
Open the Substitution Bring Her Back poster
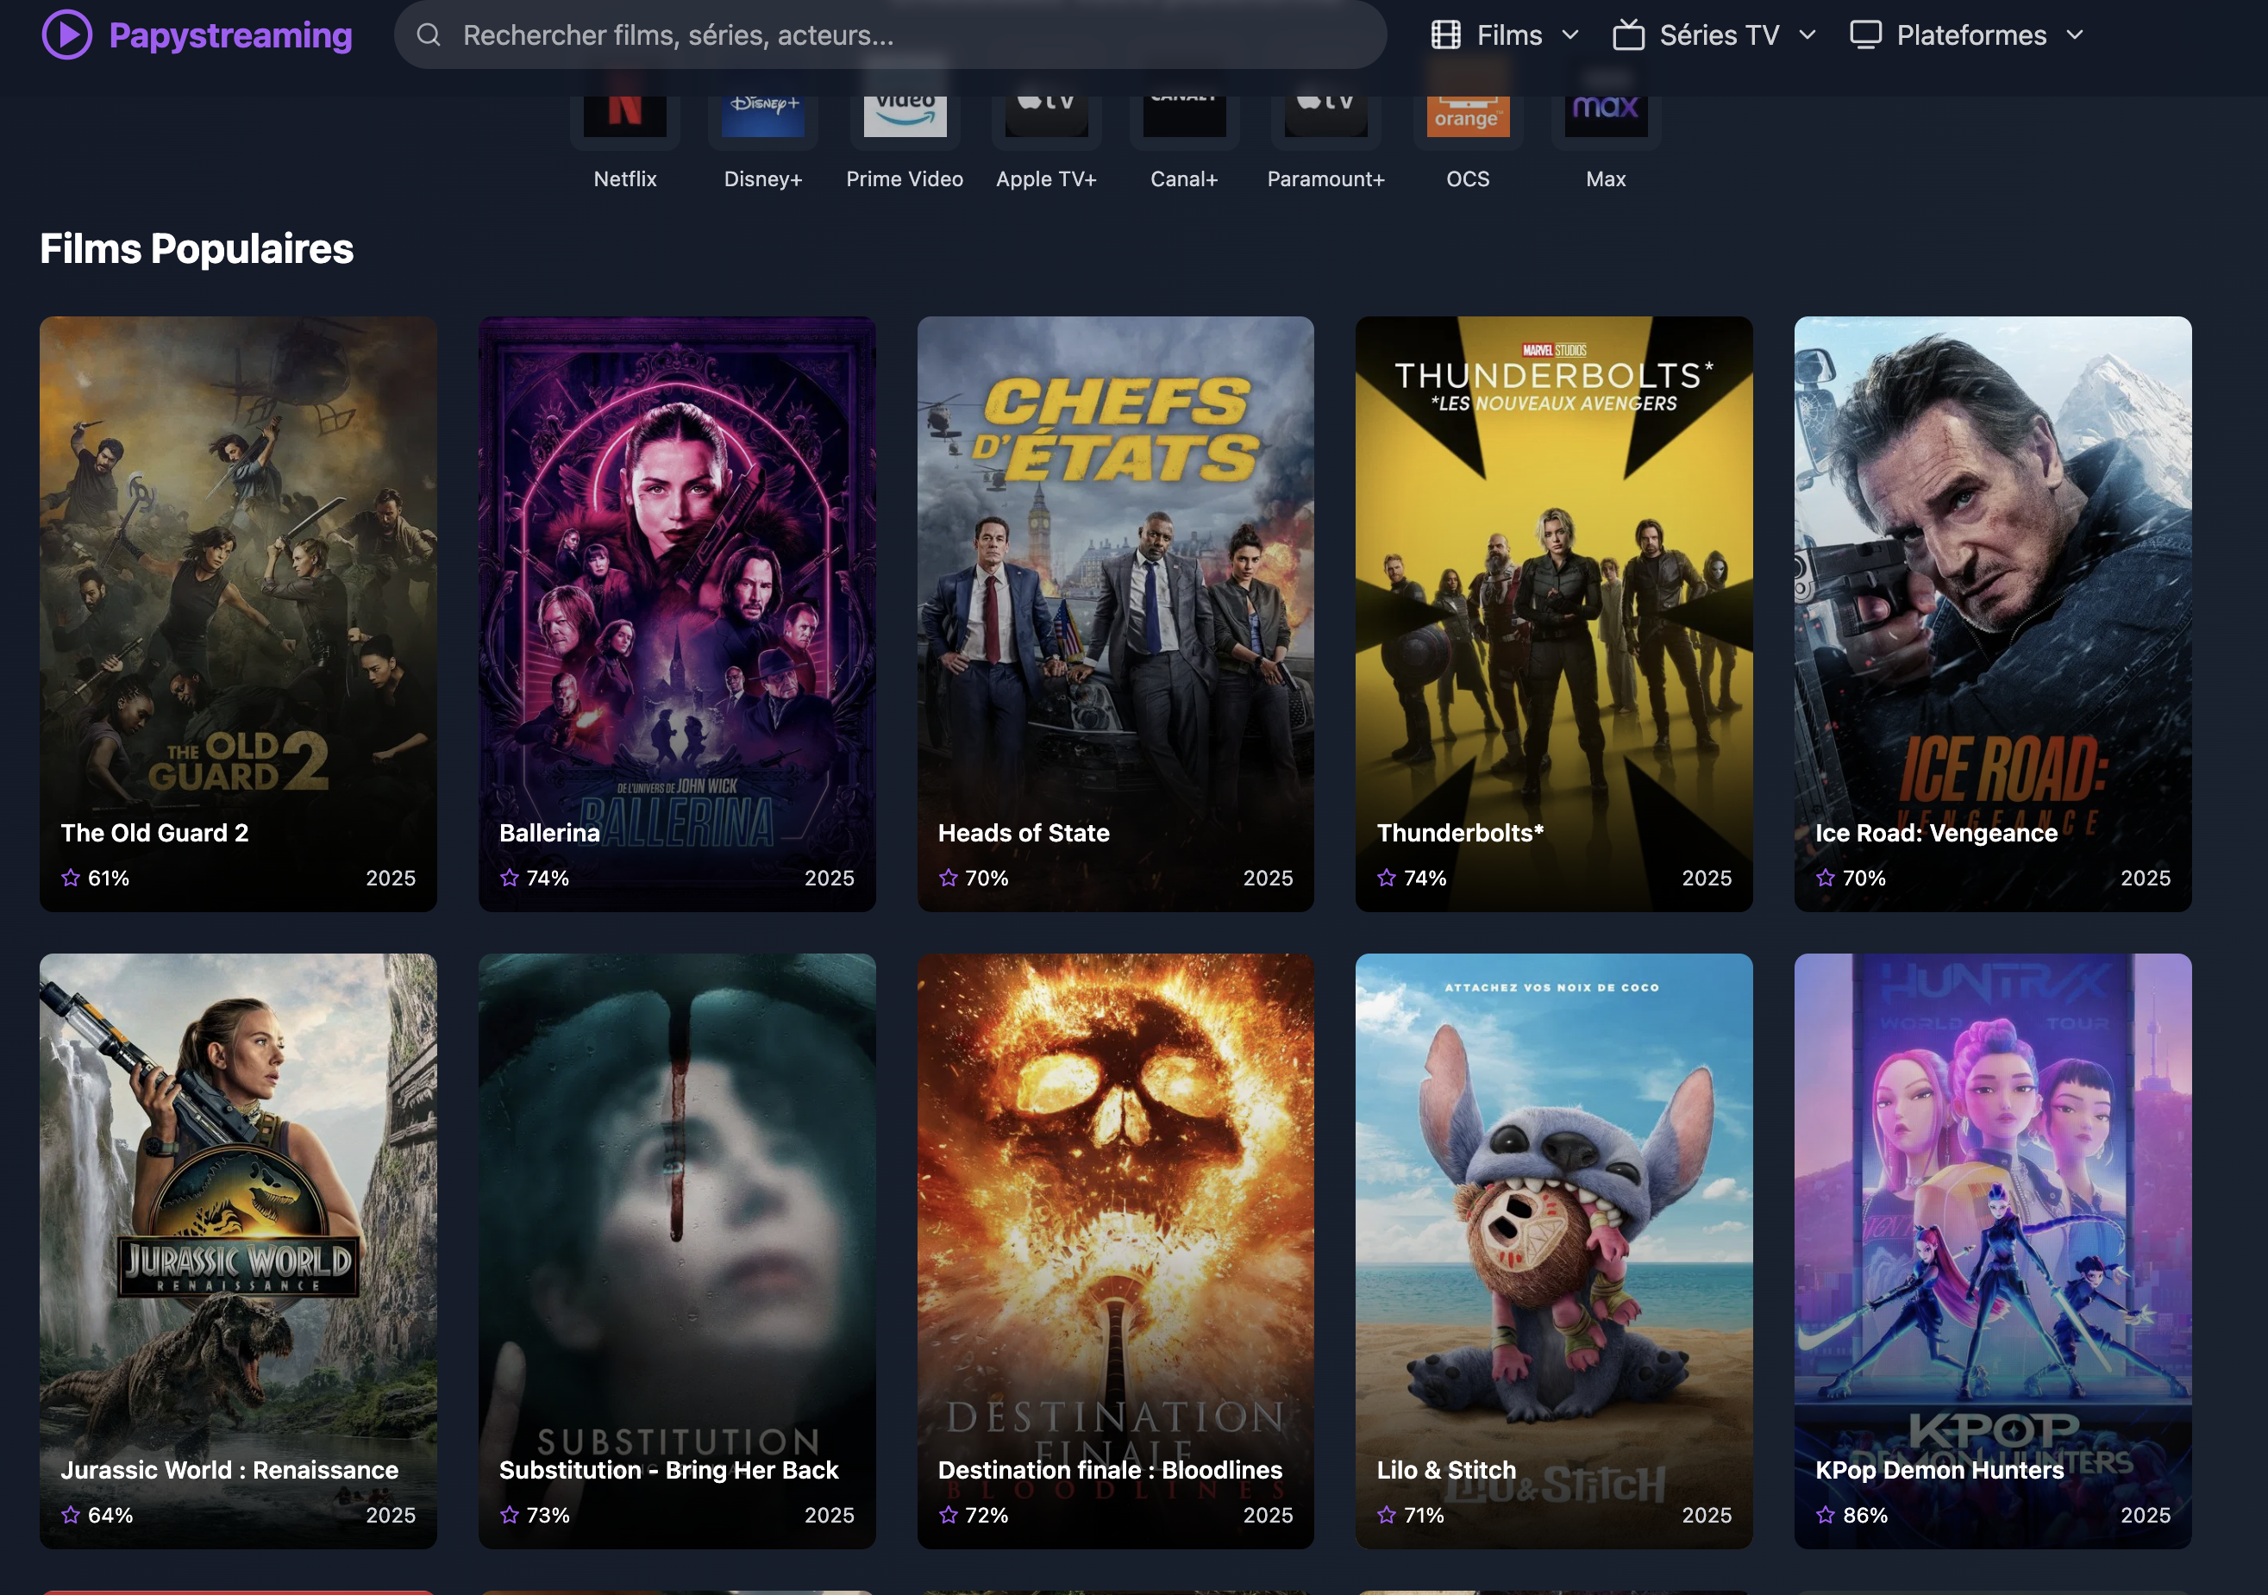click(x=677, y=1250)
